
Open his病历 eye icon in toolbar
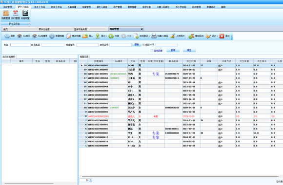[x=20, y=36]
